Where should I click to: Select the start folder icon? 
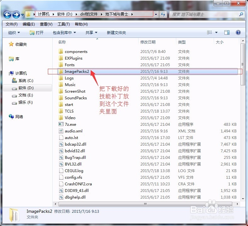coord(61,105)
